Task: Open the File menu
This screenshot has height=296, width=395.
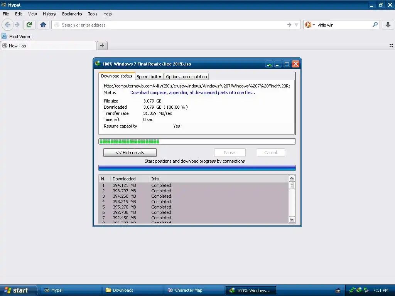Action: pos(6,14)
